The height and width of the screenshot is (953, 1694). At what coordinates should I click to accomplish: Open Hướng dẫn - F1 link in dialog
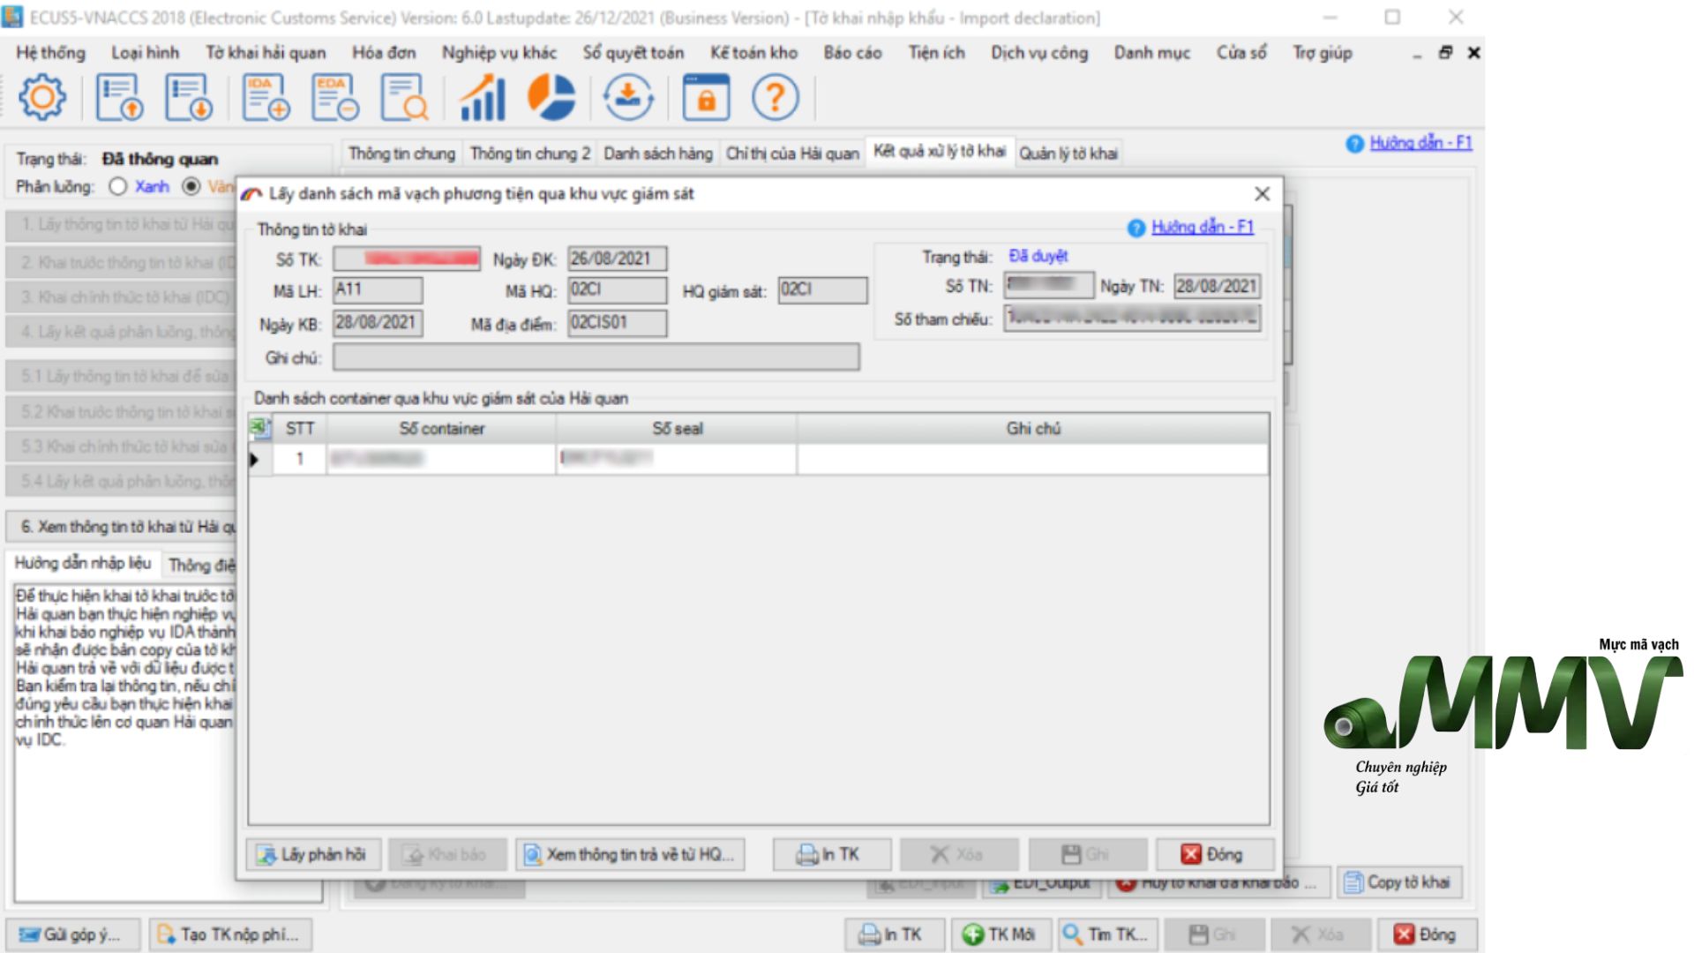pos(1202,227)
